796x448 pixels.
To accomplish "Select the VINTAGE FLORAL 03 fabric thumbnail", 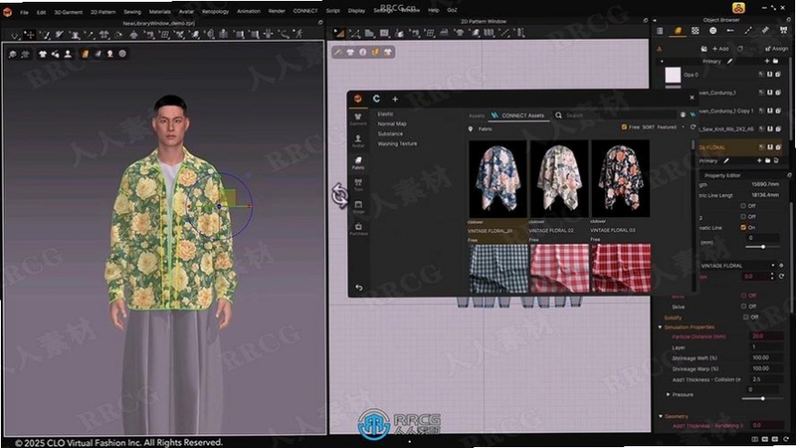I will (620, 179).
